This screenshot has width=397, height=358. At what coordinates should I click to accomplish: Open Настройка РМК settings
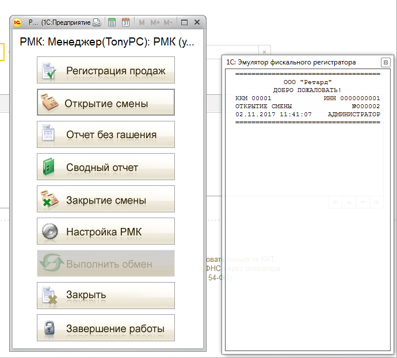pyautogui.click(x=106, y=231)
